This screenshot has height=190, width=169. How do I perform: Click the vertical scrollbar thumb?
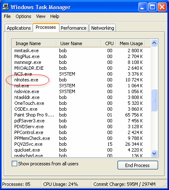(154, 100)
